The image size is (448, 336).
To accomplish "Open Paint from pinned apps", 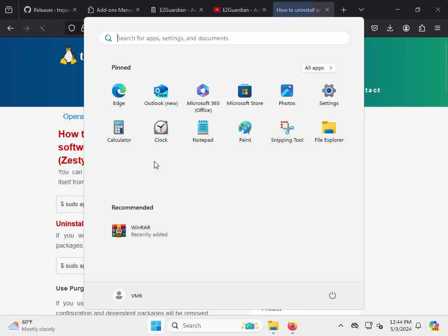I will 245,131.
